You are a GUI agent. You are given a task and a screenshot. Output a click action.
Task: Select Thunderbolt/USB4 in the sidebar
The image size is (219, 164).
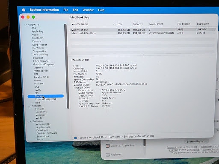pos(45,99)
